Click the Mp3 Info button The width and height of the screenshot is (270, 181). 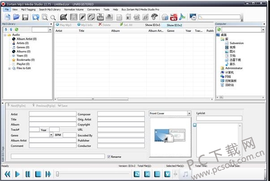click(85, 25)
